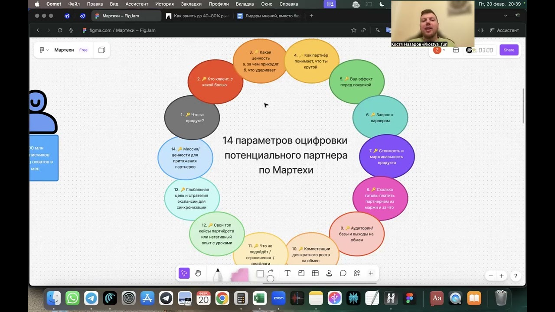
Task: Bookmark page with the star icon
Action: 354,30
